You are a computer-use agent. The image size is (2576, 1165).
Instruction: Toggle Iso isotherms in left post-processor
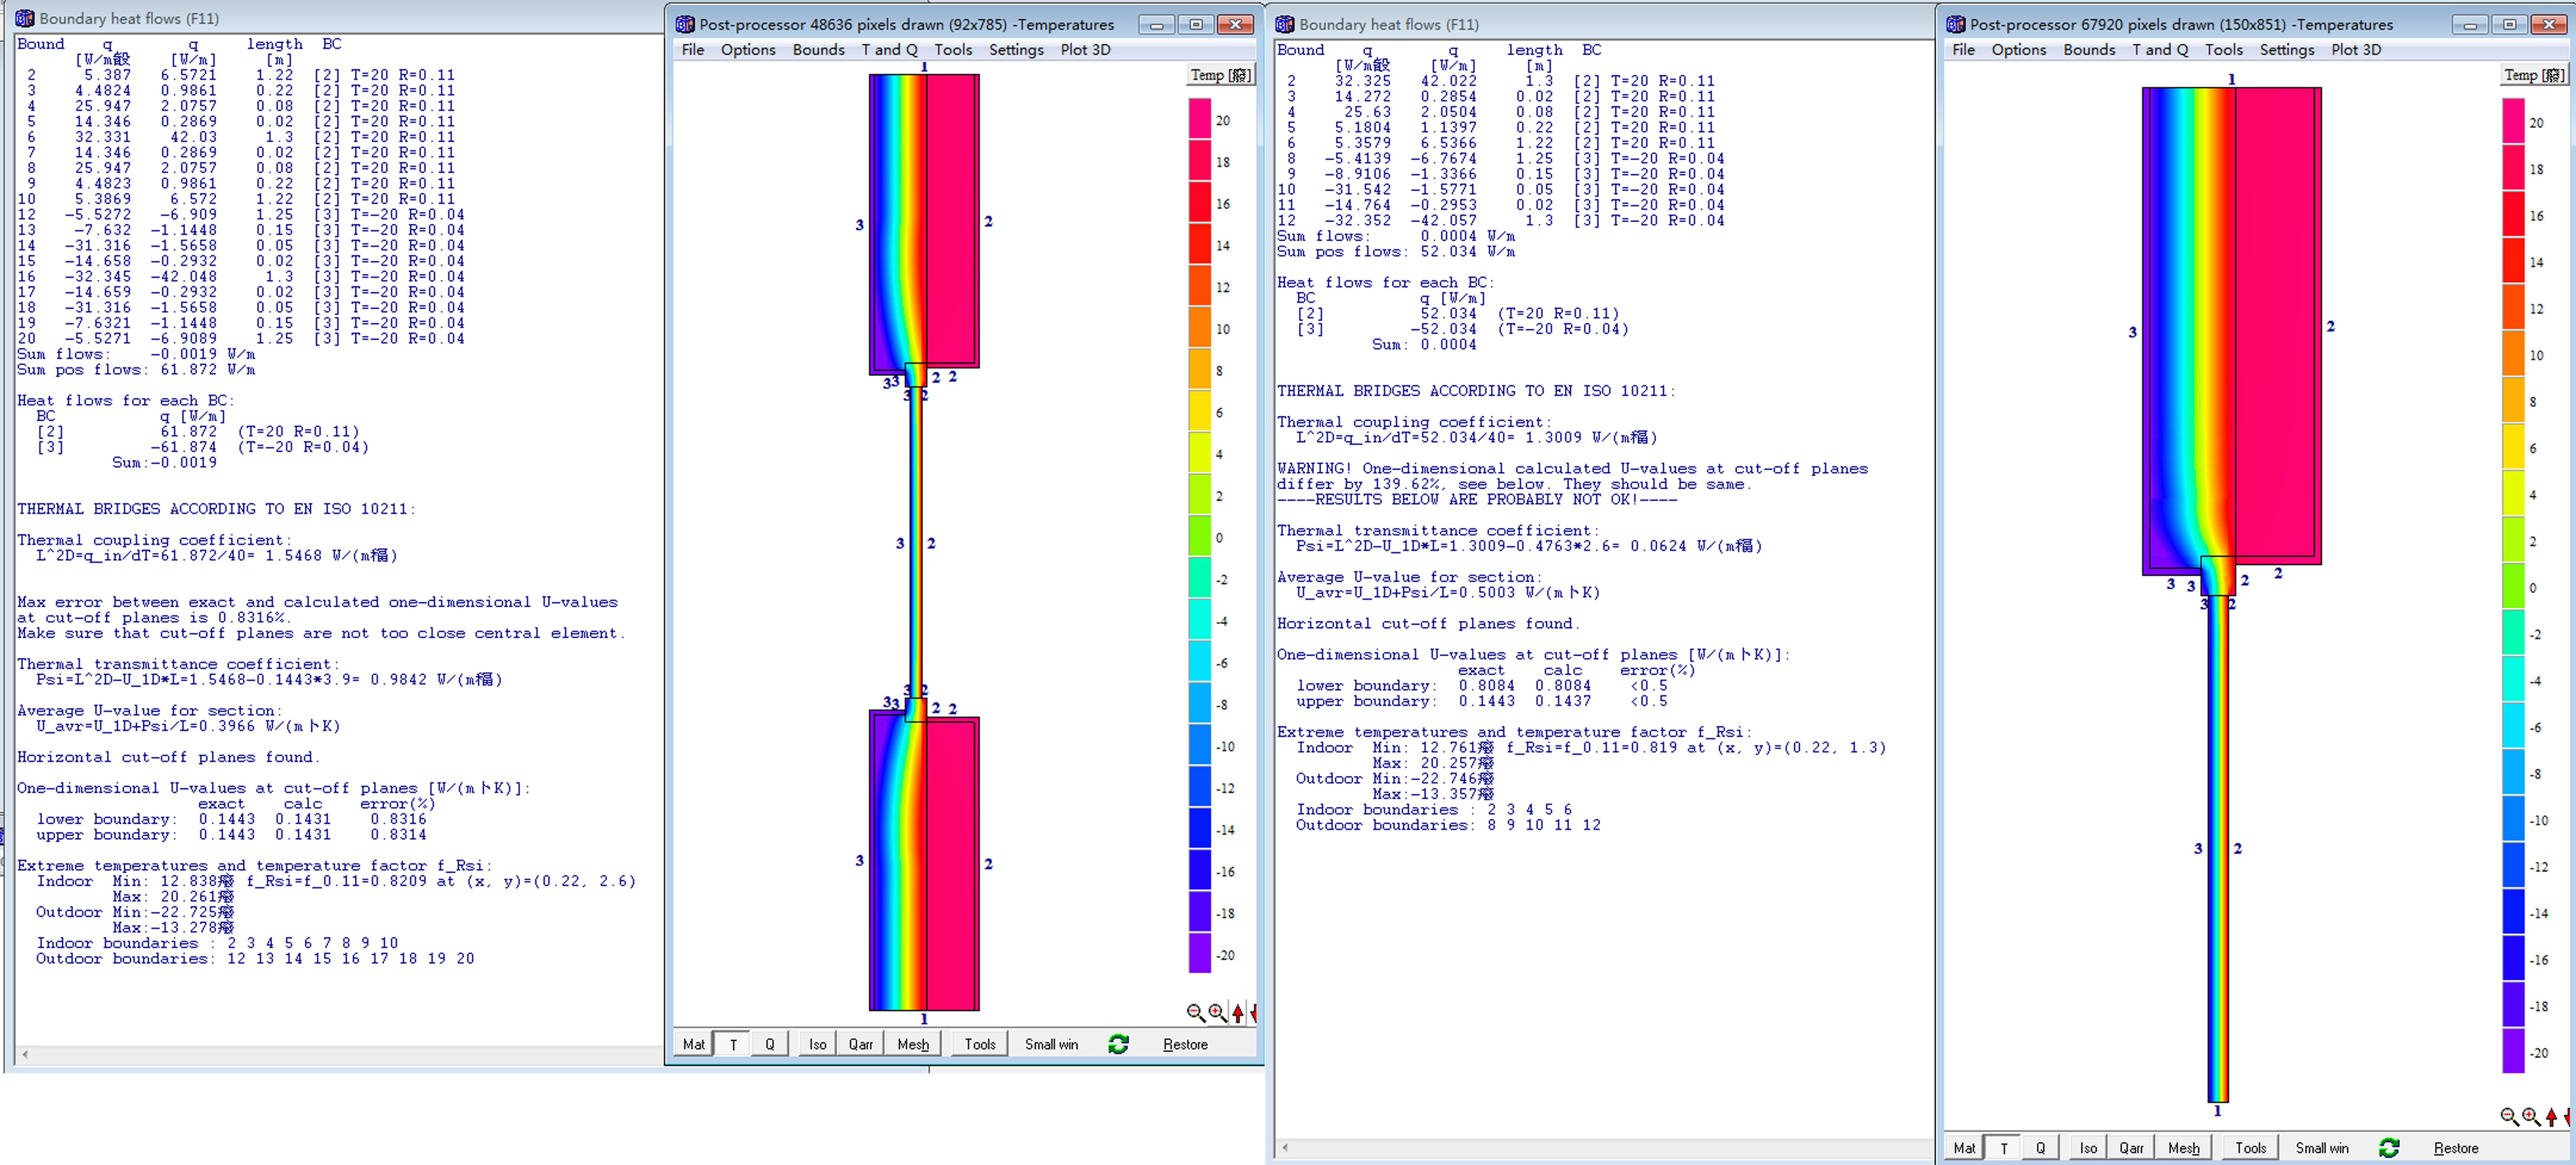pyautogui.click(x=817, y=1044)
